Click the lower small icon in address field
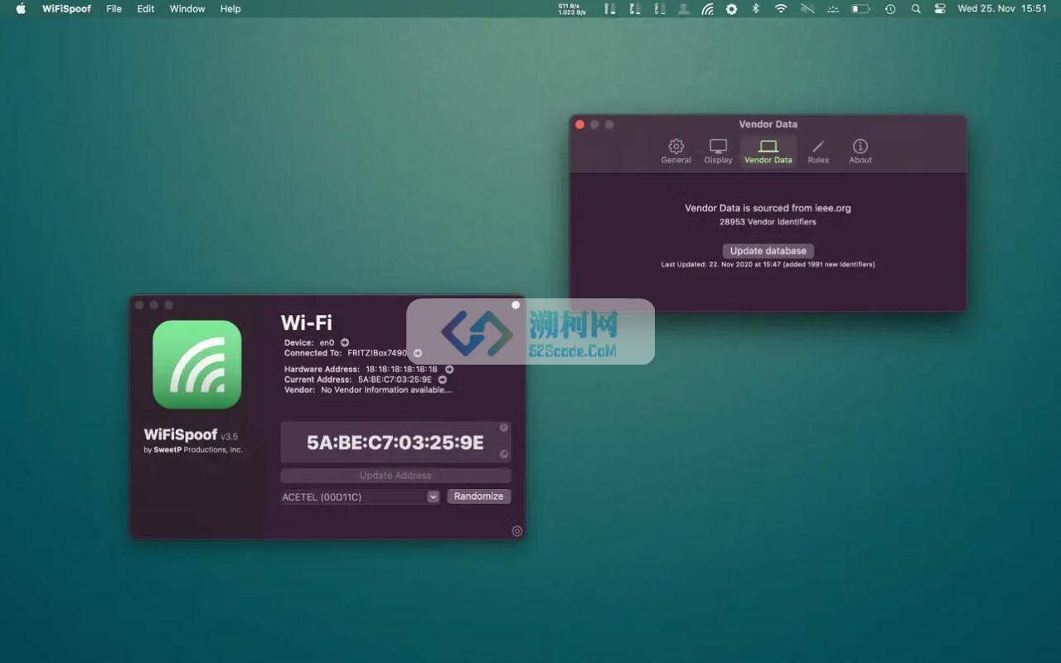 pos(503,454)
